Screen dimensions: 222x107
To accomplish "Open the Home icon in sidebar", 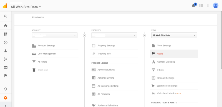I will point(6,26).
